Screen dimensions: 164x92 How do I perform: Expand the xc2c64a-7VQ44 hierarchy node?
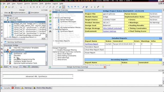5,20
